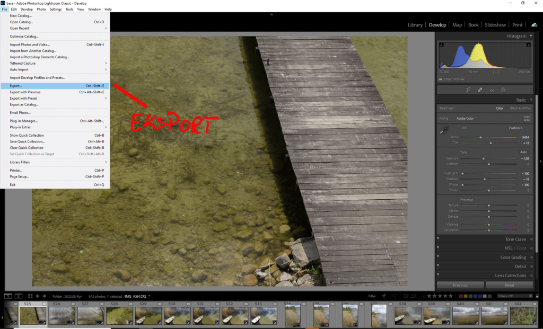Viewport: 543px width, 329px height.
Task: Open the Masking tool
Action: [504, 90]
